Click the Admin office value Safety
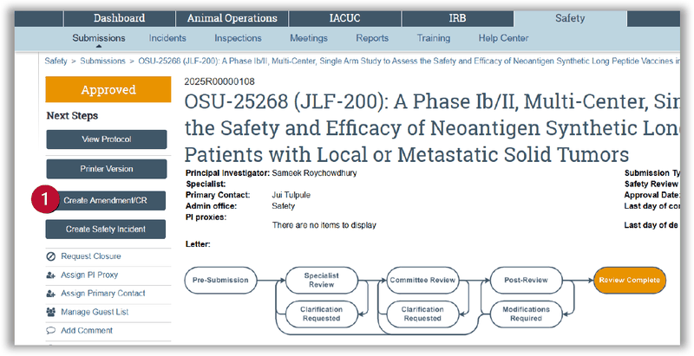Screen dimensions: 694x356 pyautogui.click(x=284, y=206)
